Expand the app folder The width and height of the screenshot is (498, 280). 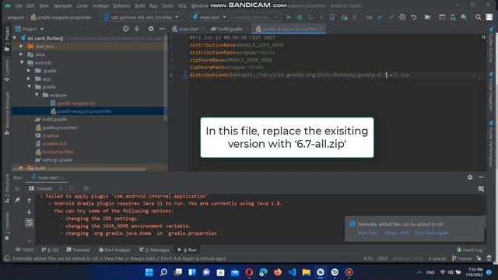click(29, 79)
